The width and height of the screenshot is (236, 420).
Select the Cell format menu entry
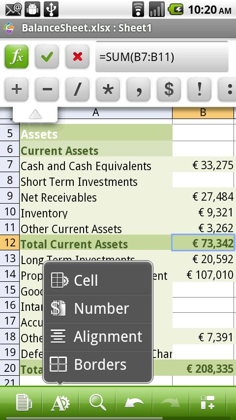[98, 280]
